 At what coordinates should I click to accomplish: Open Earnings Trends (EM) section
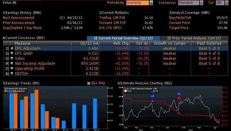point(21,83)
